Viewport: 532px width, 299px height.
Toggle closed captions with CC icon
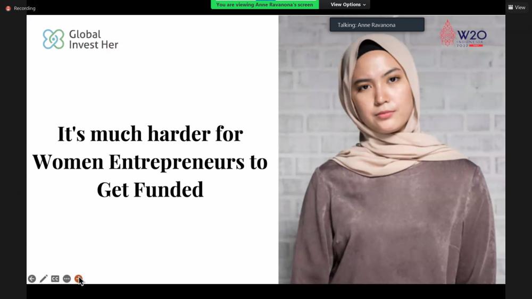[55, 279]
